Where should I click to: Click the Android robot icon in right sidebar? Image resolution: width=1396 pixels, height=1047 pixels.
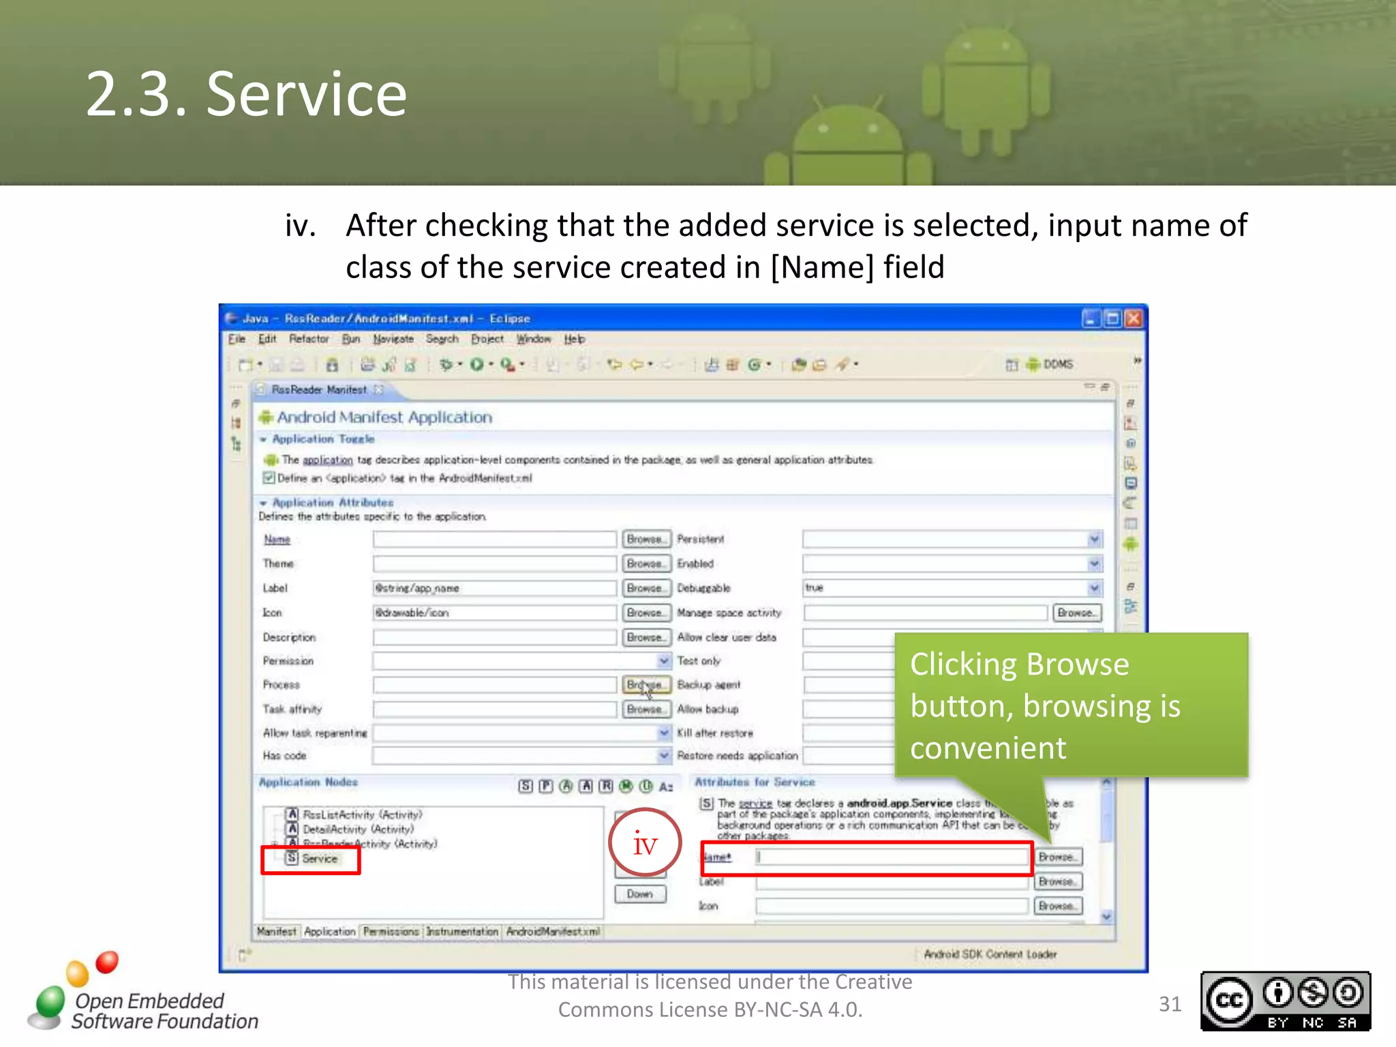(x=1131, y=544)
